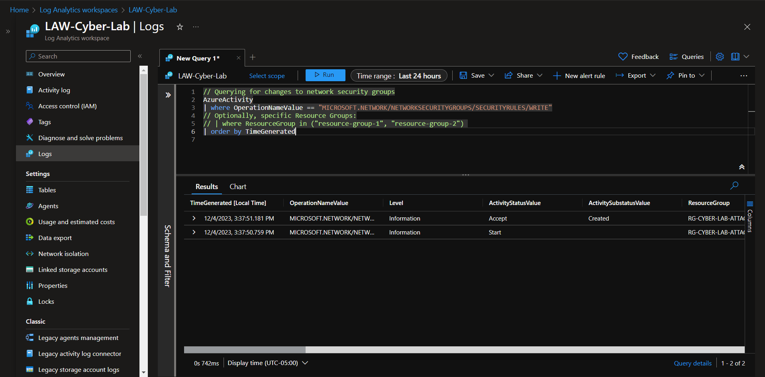
Task: Open Columns panel on right edge
Action: click(x=749, y=217)
